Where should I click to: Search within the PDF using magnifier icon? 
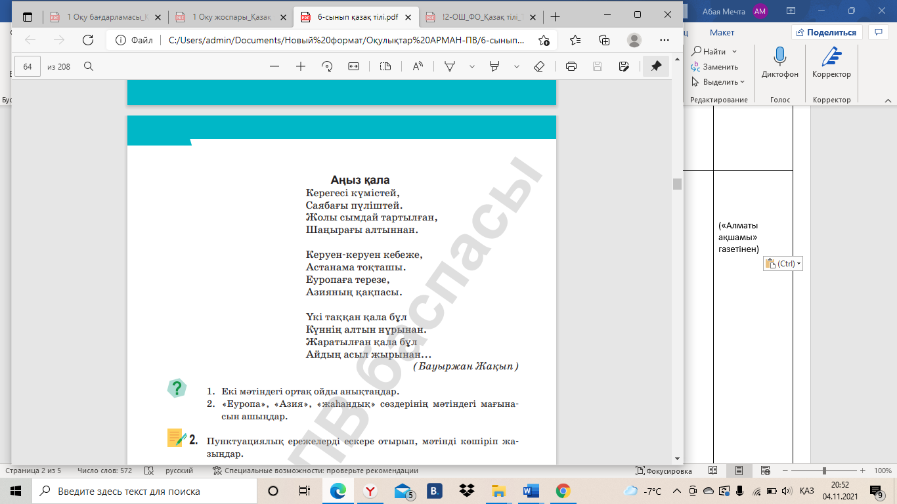click(x=89, y=66)
